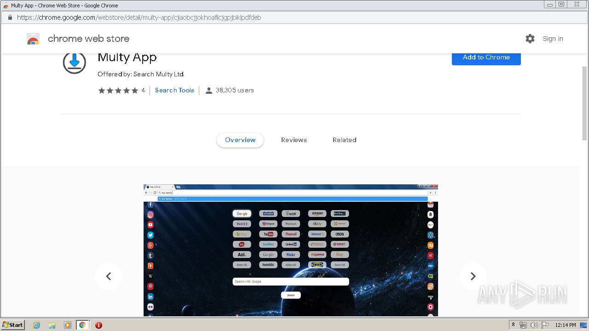Image resolution: width=589 pixels, height=331 pixels.
Task: Click the users person icon
Action: [x=208, y=91]
